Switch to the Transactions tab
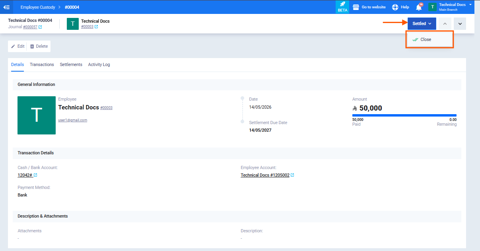The width and height of the screenshot is (480, 251). (x=42, y=64)
